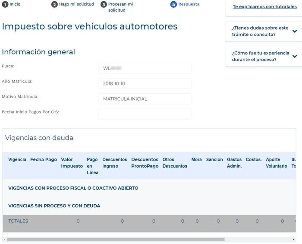Click the step 2 number circle icon
The image size is (302, 244).
click(x=54, y=4)
